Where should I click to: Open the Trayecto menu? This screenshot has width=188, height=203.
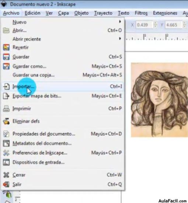pyautogui.click(x=103, y=13)
